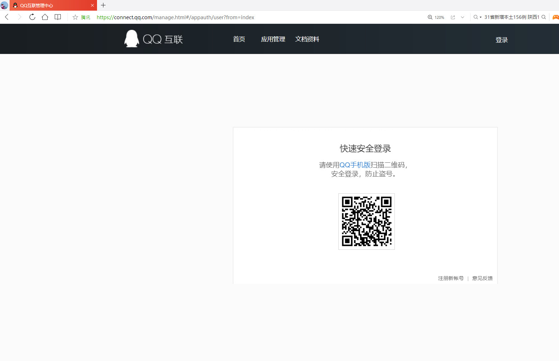Open the 120% zoom level control
559x361 pixels.
click(436, 17)
